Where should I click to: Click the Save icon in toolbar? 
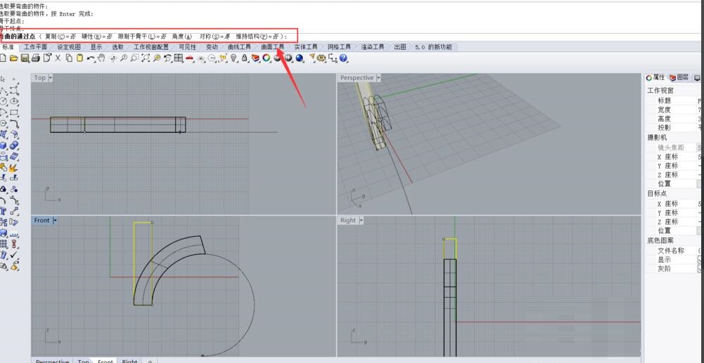coord(25,58)
